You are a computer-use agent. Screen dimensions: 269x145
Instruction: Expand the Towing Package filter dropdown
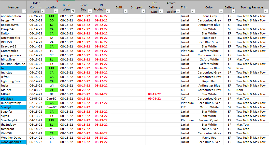click(x=266, y=11)
